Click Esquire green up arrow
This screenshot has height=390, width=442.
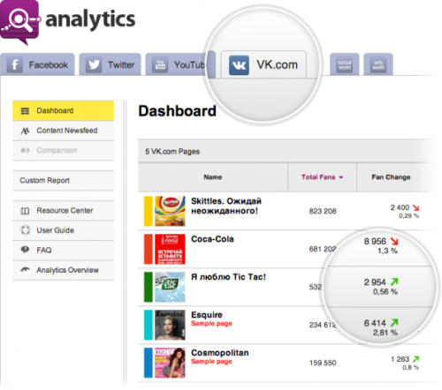394,323
